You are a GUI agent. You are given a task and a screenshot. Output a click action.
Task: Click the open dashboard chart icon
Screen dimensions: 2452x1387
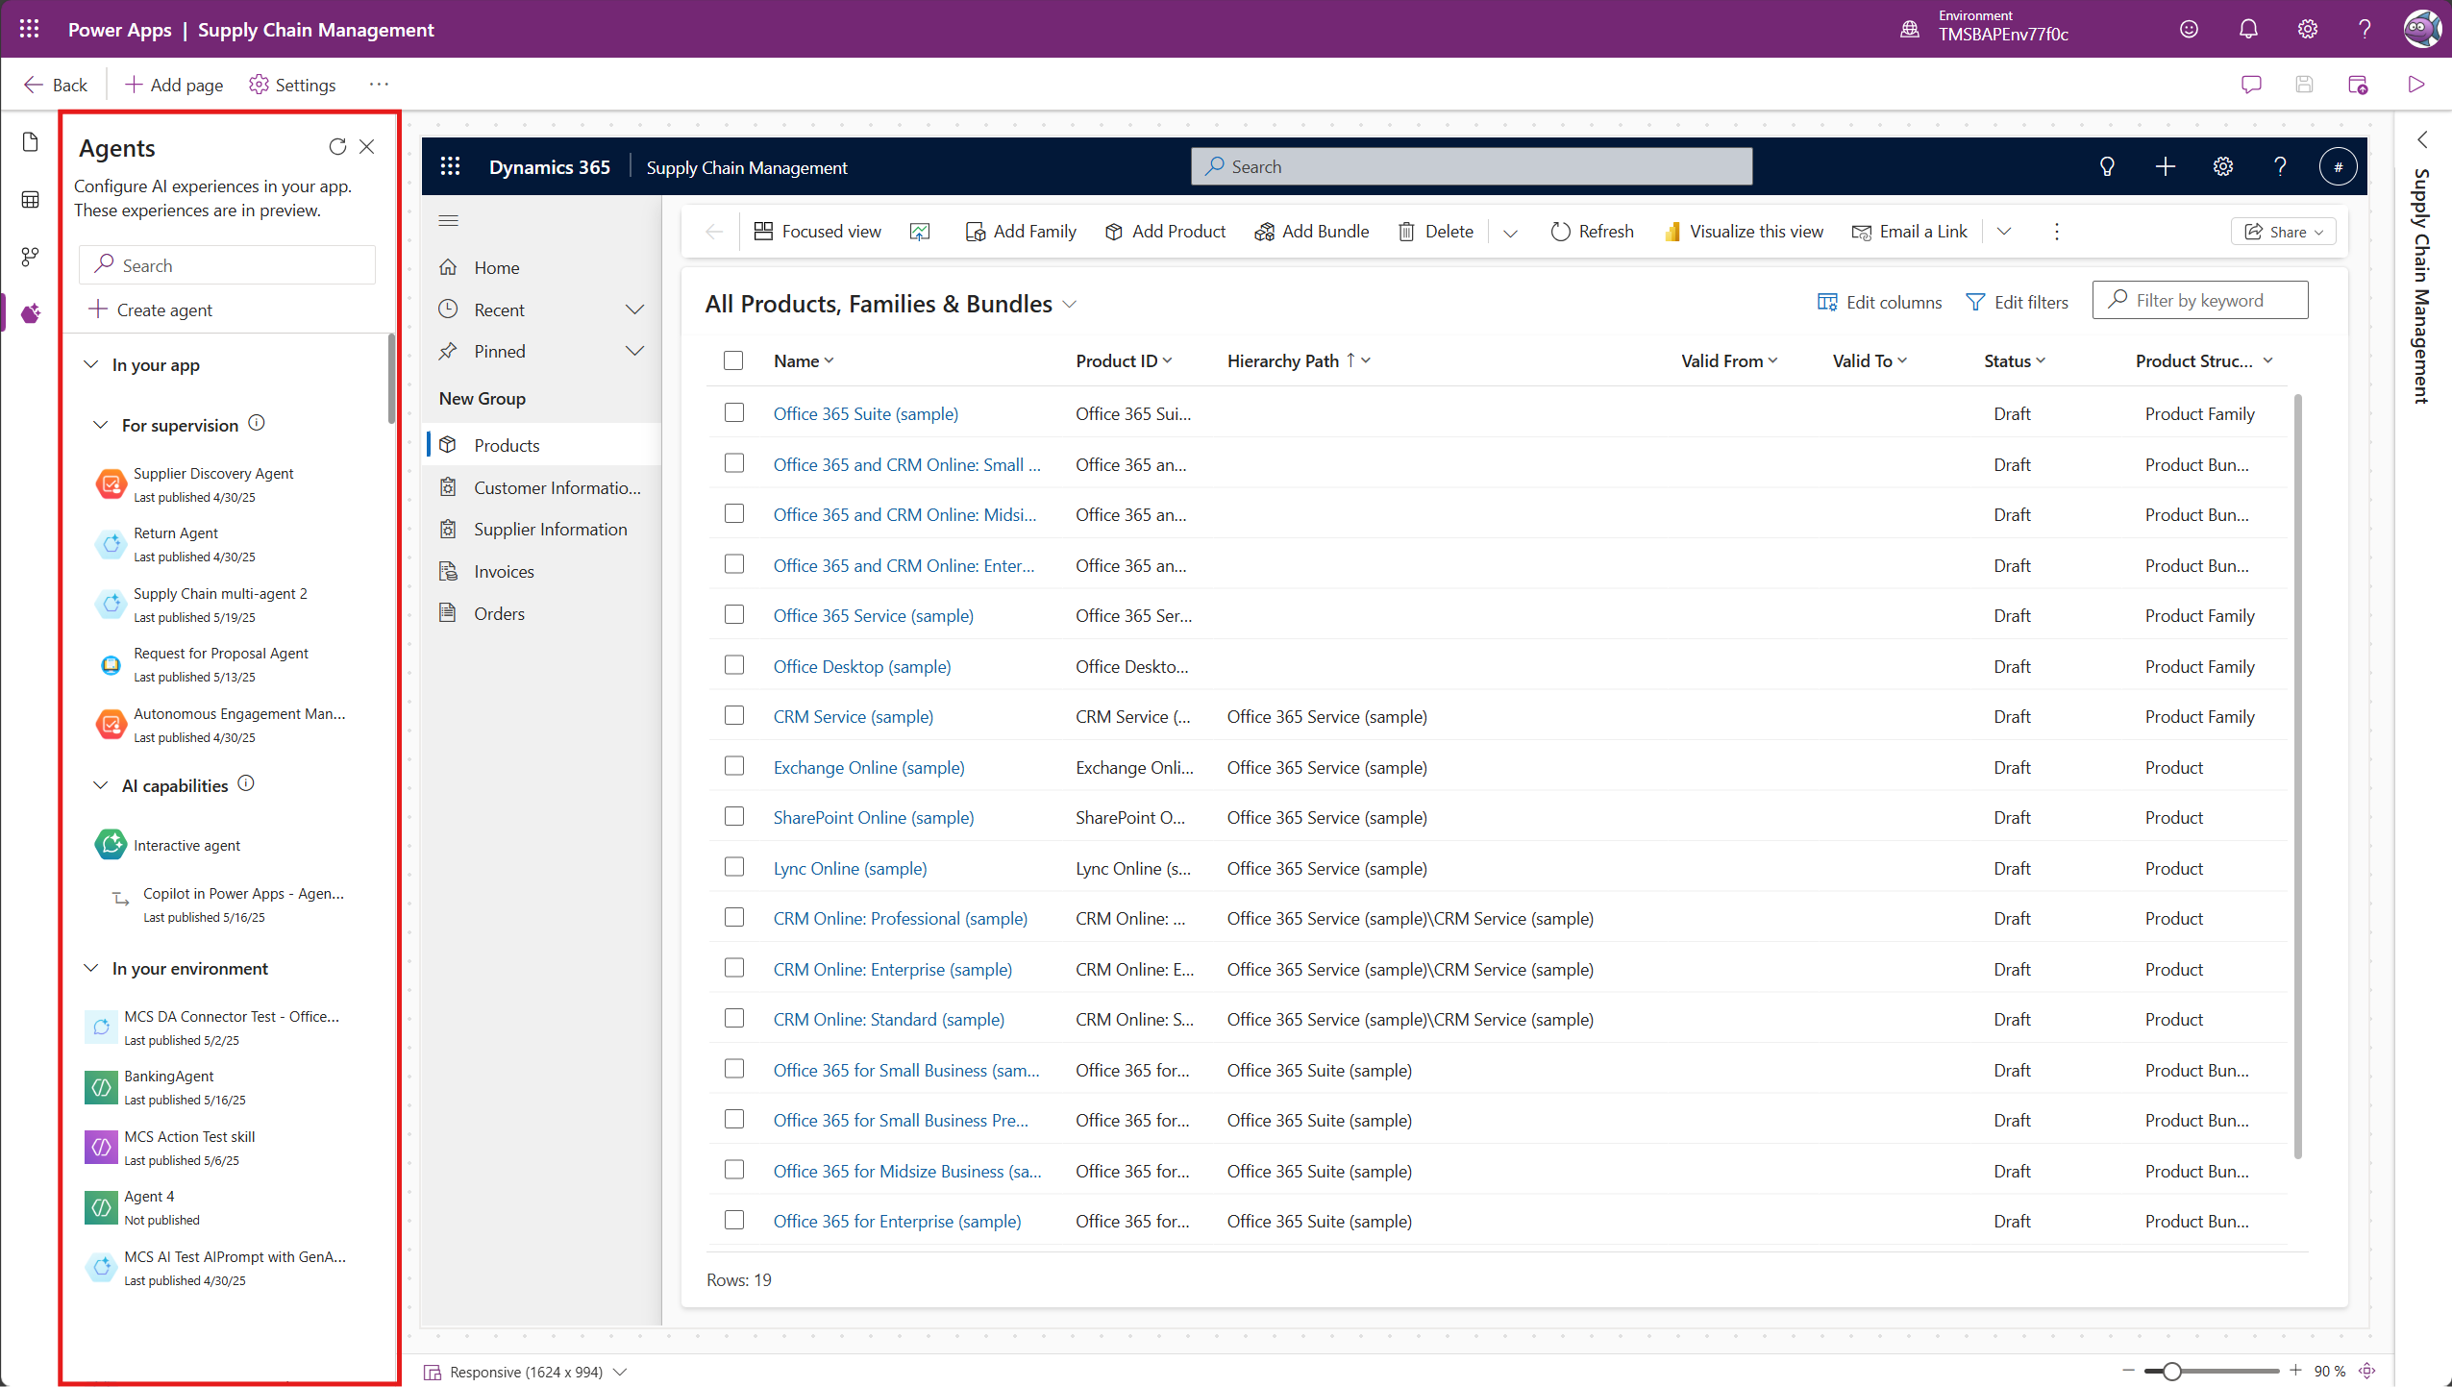pyautogui.click(x=920, y=232)
